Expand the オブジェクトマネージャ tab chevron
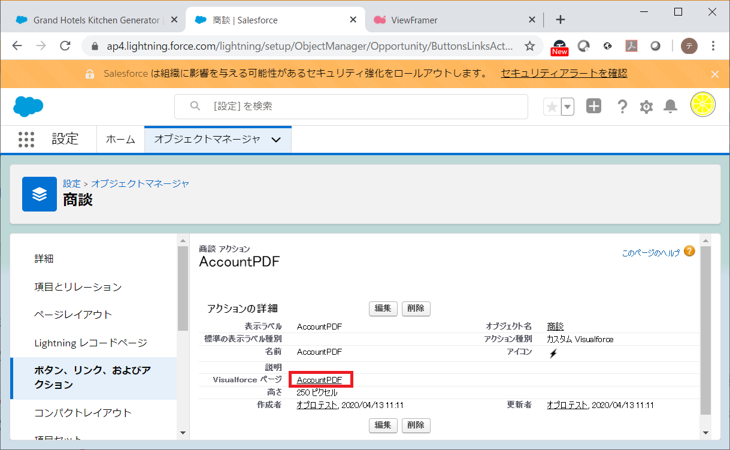730x450 pixels. pyautogui.click(x=276, y=140)
